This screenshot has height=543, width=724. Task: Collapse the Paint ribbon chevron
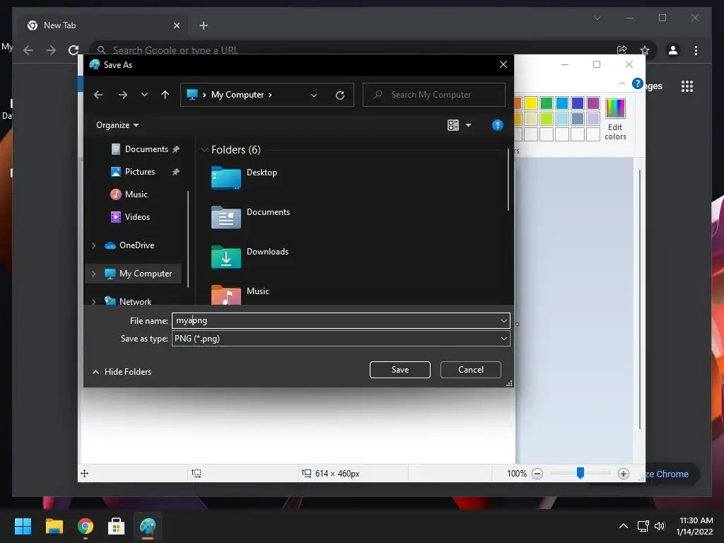pyautogui.click(x=622, y=83)
